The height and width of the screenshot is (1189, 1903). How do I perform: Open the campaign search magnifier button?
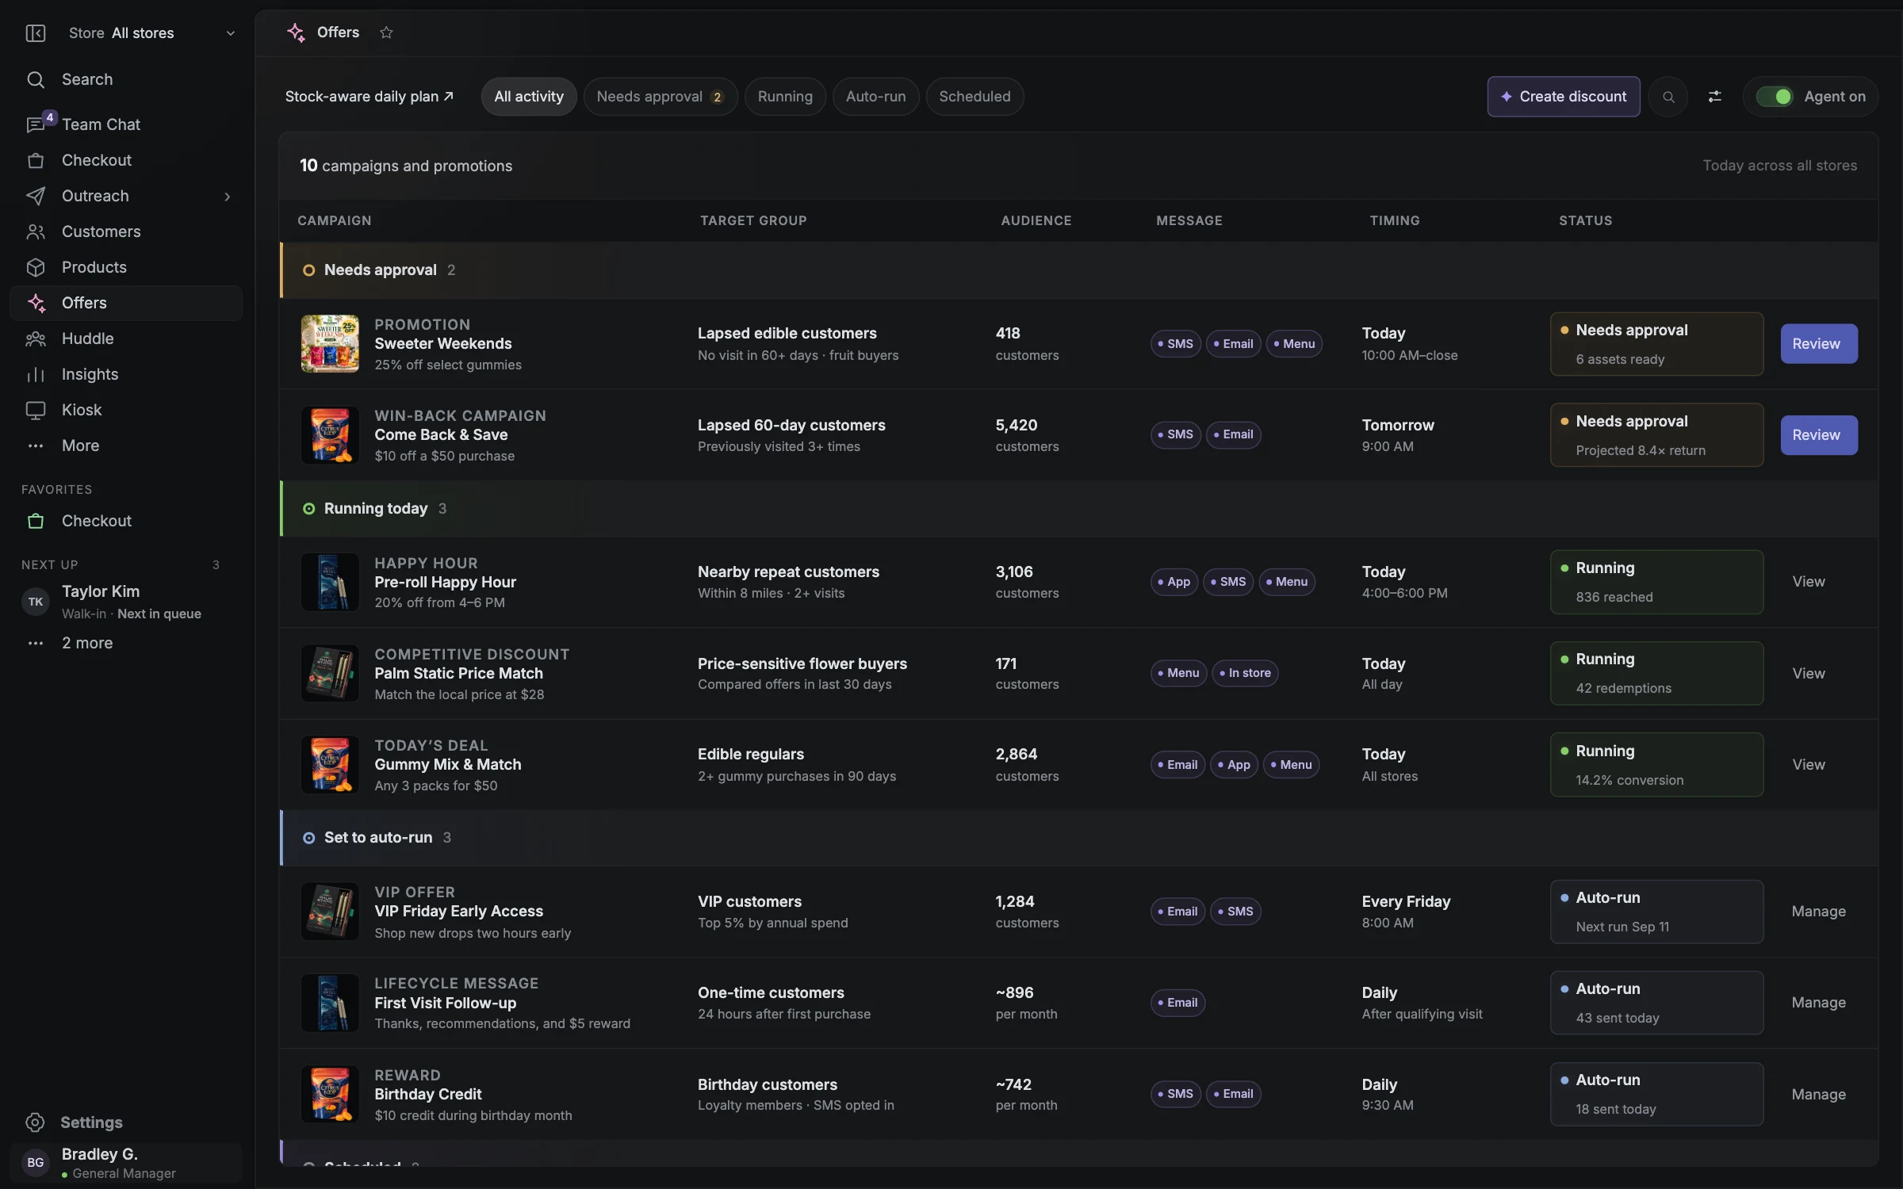pos(1668,97)
